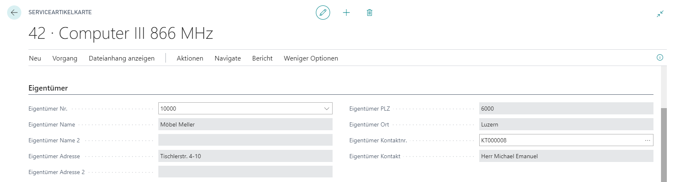This screenshot has width=694, height=182.
Task: Go back using the arrow icon
Action: click(14, 13)
